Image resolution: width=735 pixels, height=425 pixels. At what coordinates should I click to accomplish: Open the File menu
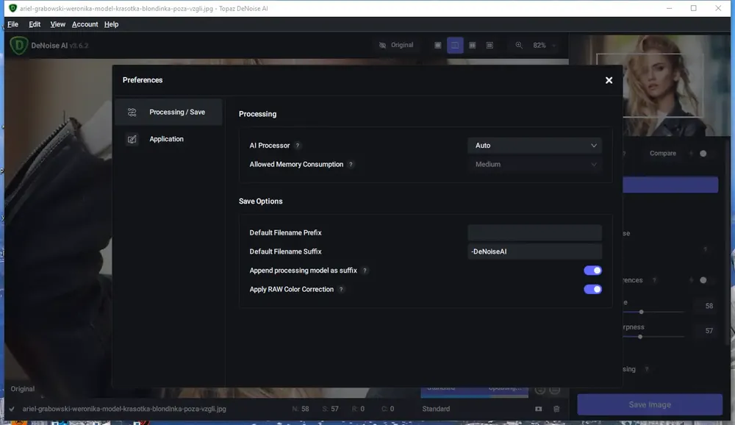pyautogui.click(x=12, y=24)
